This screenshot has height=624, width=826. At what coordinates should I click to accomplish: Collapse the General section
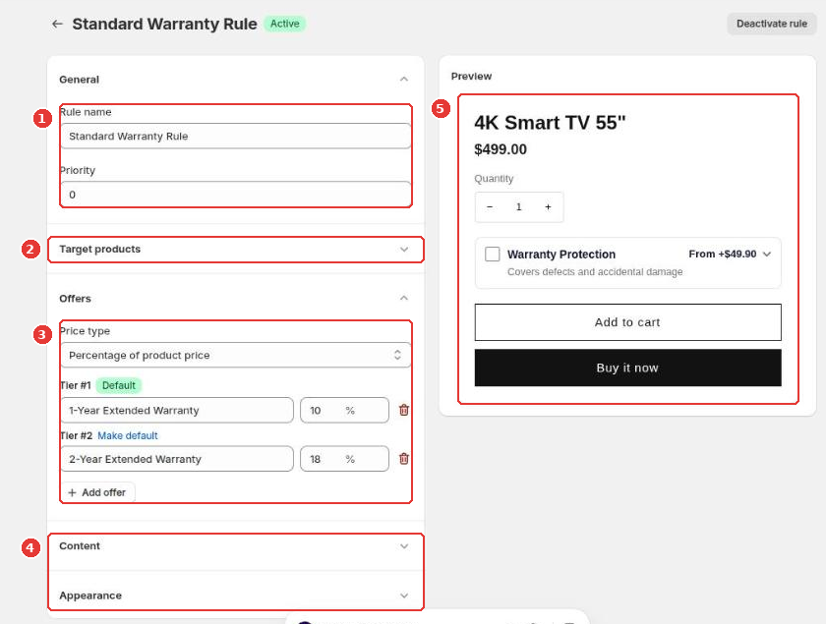[404, 79]
